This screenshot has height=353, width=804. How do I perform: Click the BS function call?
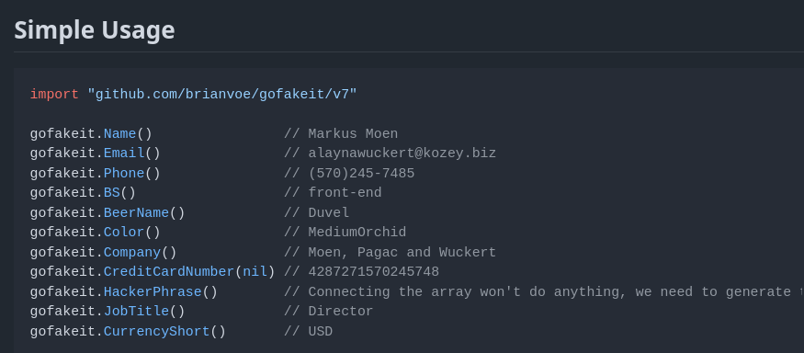point(112,193)
